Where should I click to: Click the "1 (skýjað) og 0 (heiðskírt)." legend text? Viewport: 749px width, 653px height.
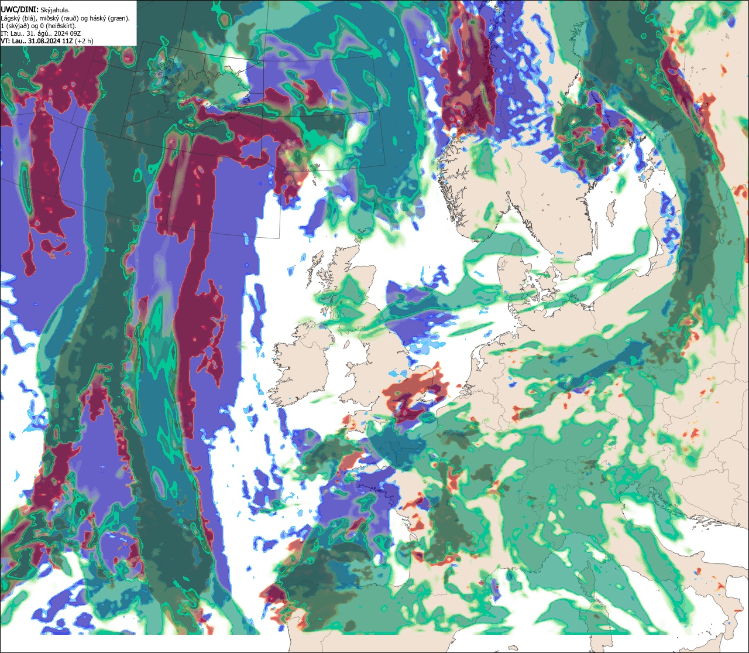[x=39, y=26]
